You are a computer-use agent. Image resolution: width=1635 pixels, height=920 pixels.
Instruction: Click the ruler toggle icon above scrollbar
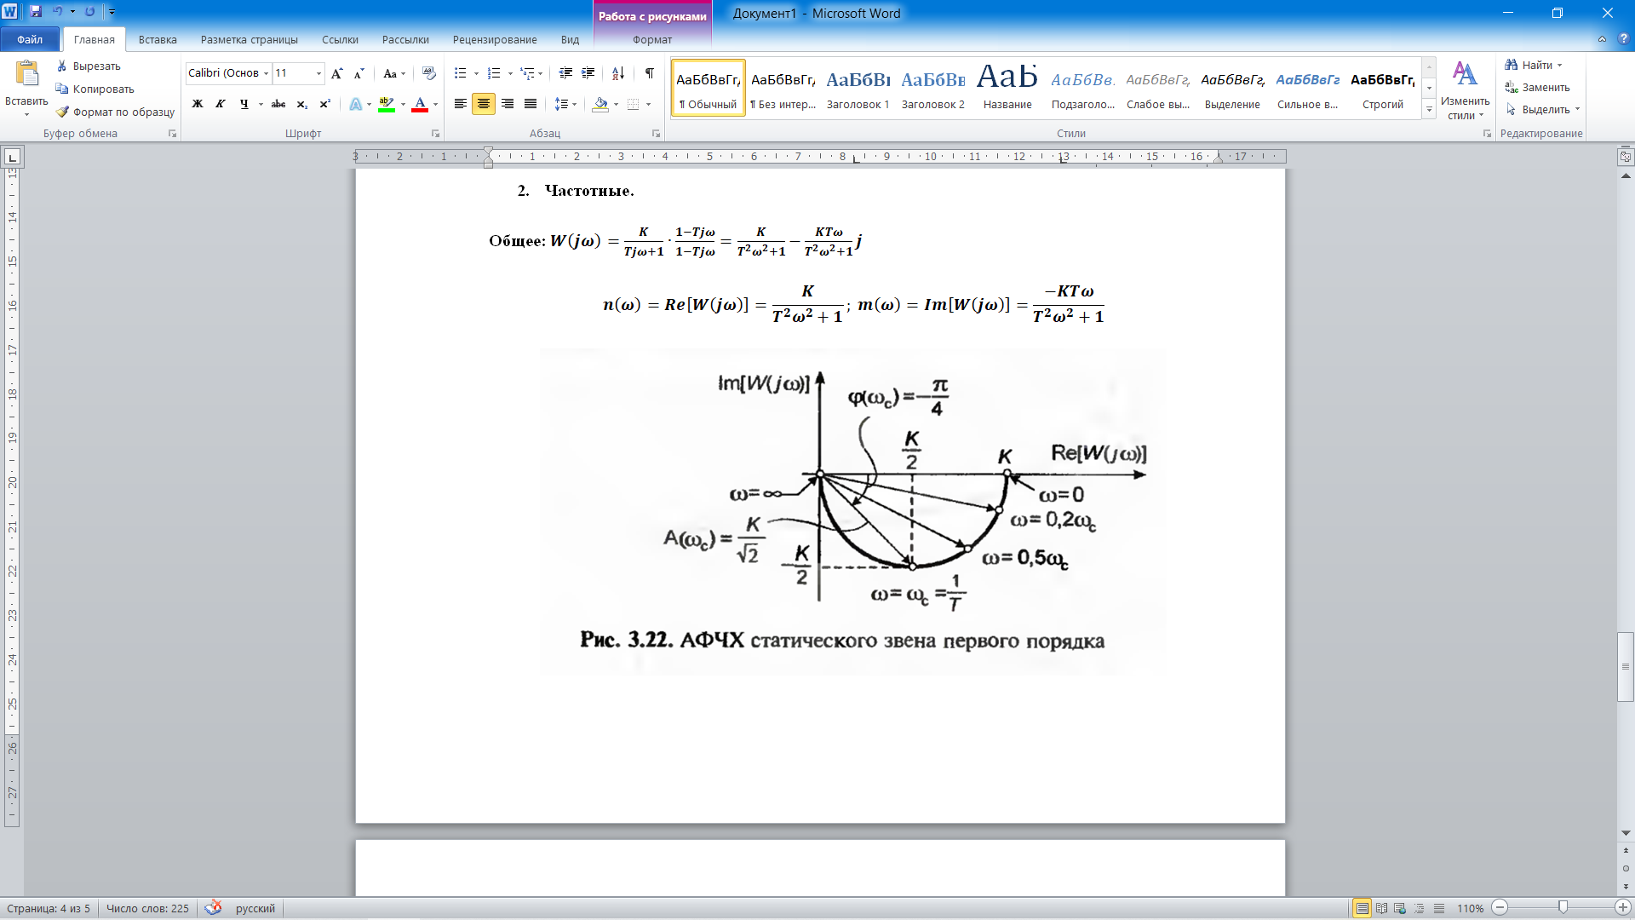pos(1626,157)
